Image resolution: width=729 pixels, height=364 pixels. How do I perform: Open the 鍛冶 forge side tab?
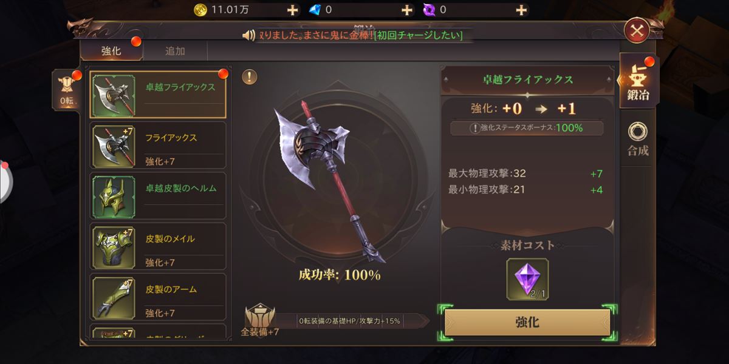coord(638,81)
